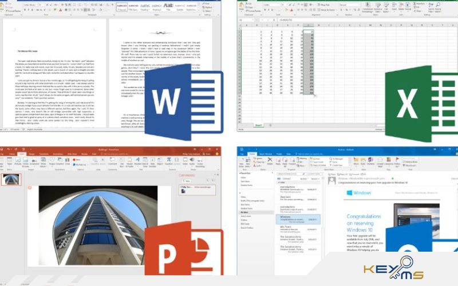Open the Transitions tab in PowerPoint

(x=44, y=154)
